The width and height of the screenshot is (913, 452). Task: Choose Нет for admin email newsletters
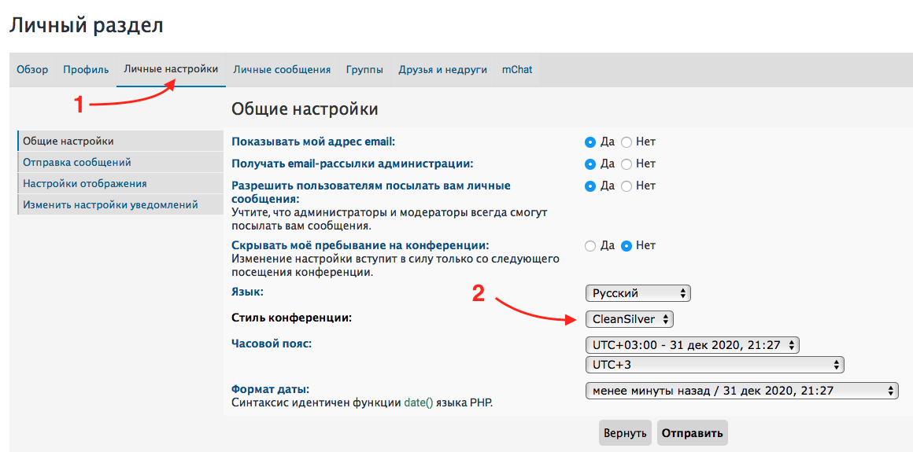(627, 164)
